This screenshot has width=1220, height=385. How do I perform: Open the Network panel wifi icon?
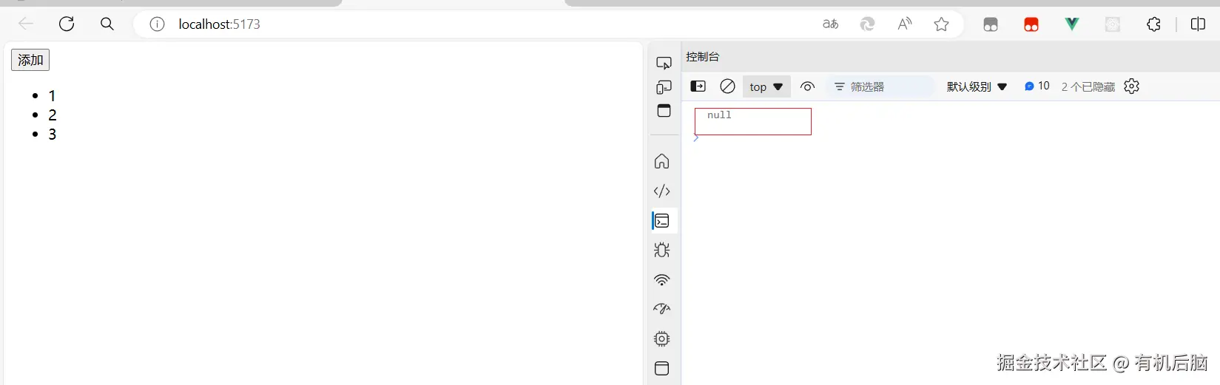(x=662, y=280)
